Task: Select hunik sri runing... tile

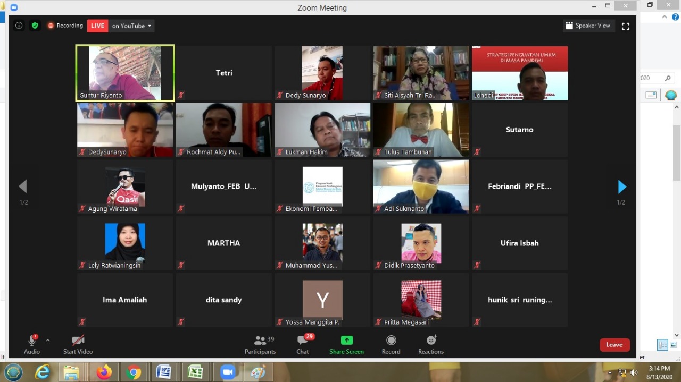Action: click(520, 300)
